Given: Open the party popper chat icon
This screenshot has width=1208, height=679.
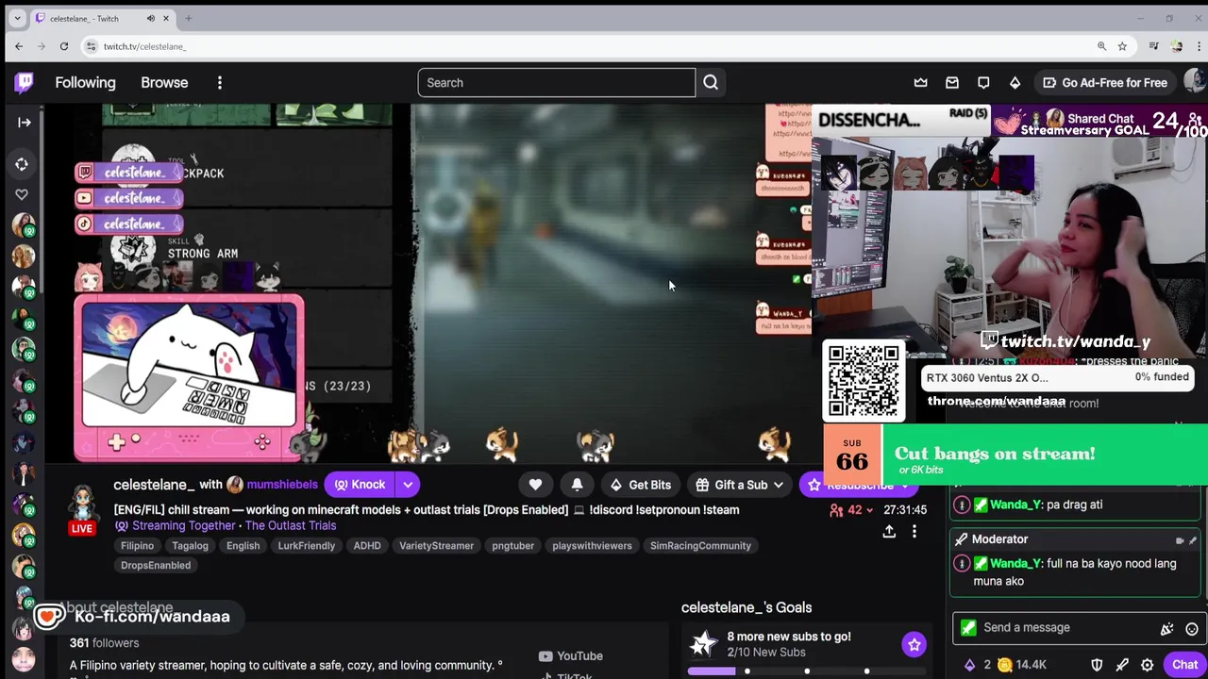Looking at the screenshot, I should (x=1166, y=629).
